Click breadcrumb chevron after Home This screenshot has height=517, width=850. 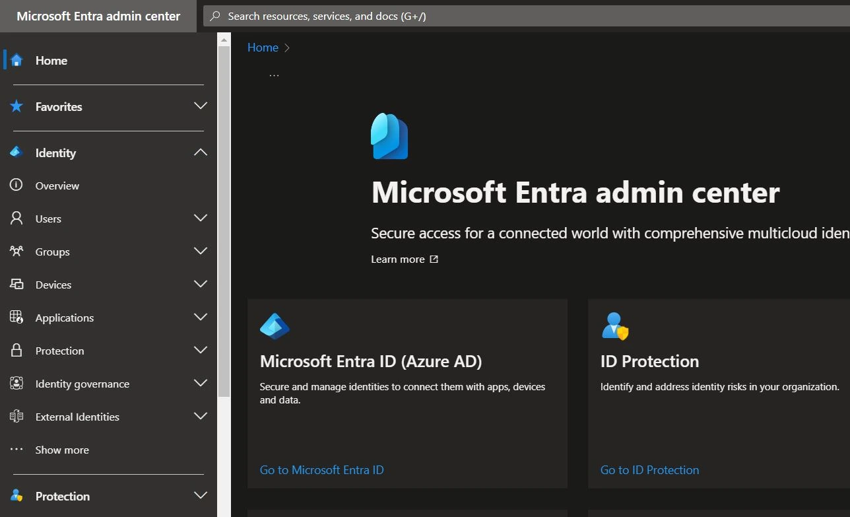[x=287, y=48]
